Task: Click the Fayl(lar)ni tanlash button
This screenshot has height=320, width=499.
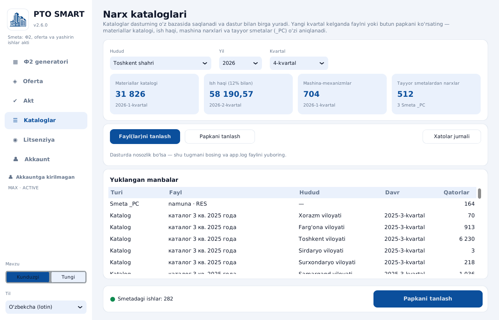Action: 145,137
